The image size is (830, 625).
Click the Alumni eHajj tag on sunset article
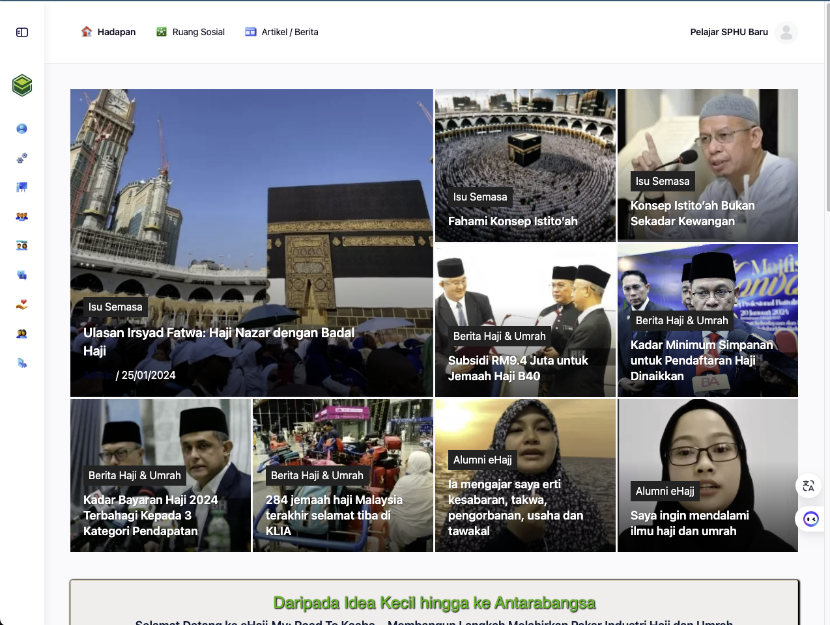(483, 460)
